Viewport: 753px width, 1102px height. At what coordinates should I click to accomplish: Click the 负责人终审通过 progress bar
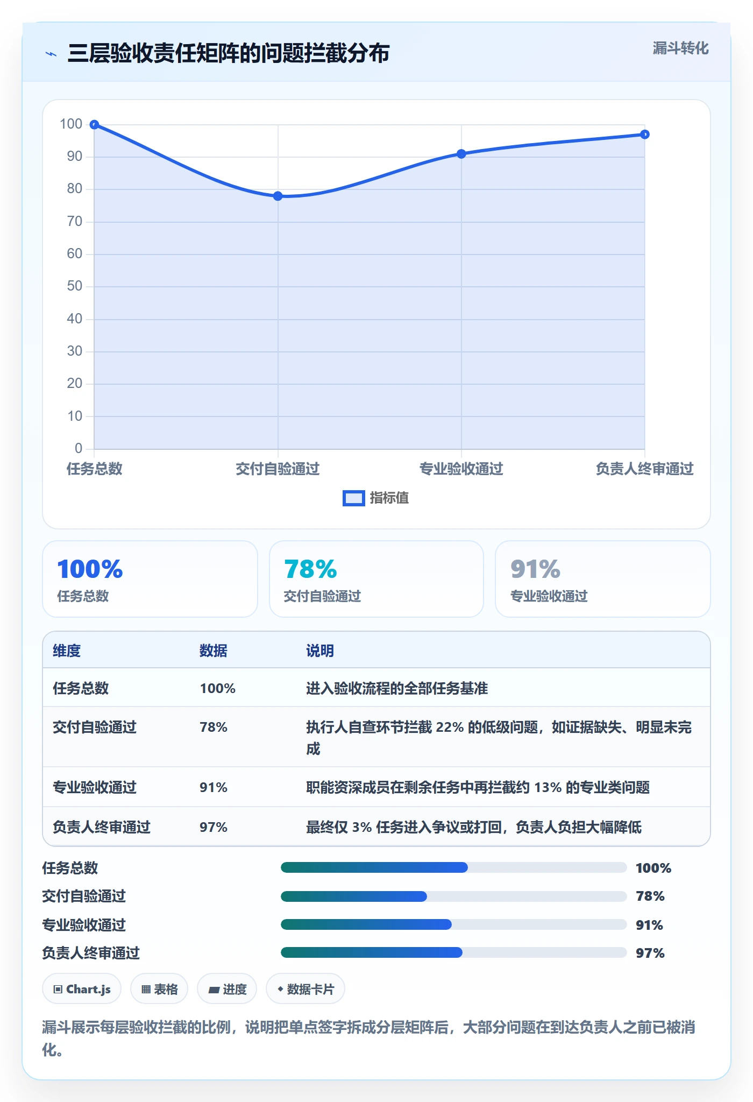[453, 952]
